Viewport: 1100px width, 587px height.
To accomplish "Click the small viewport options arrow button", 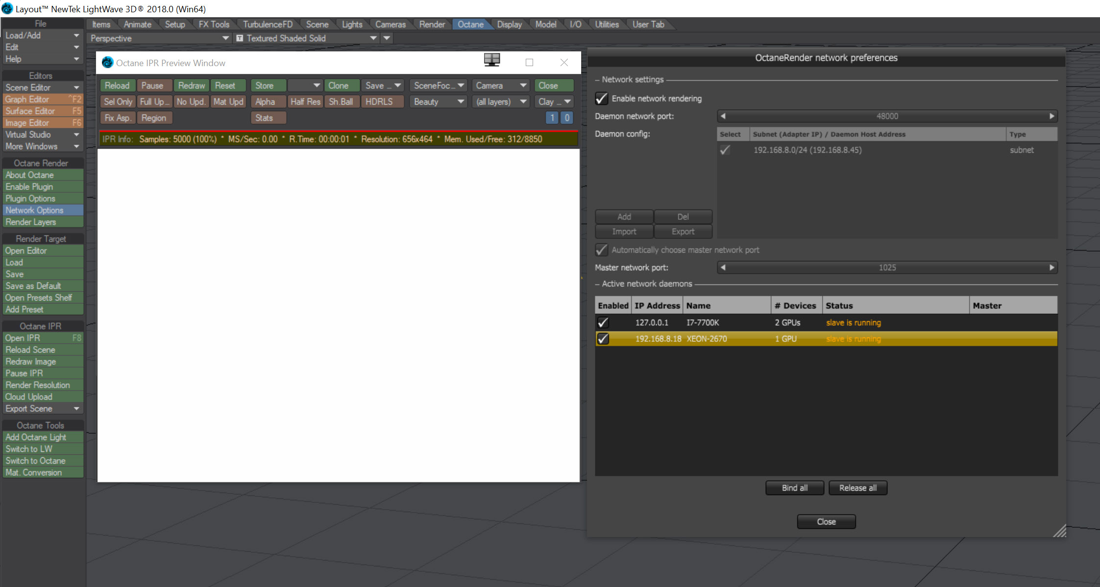I will click(x=387, y=38).
